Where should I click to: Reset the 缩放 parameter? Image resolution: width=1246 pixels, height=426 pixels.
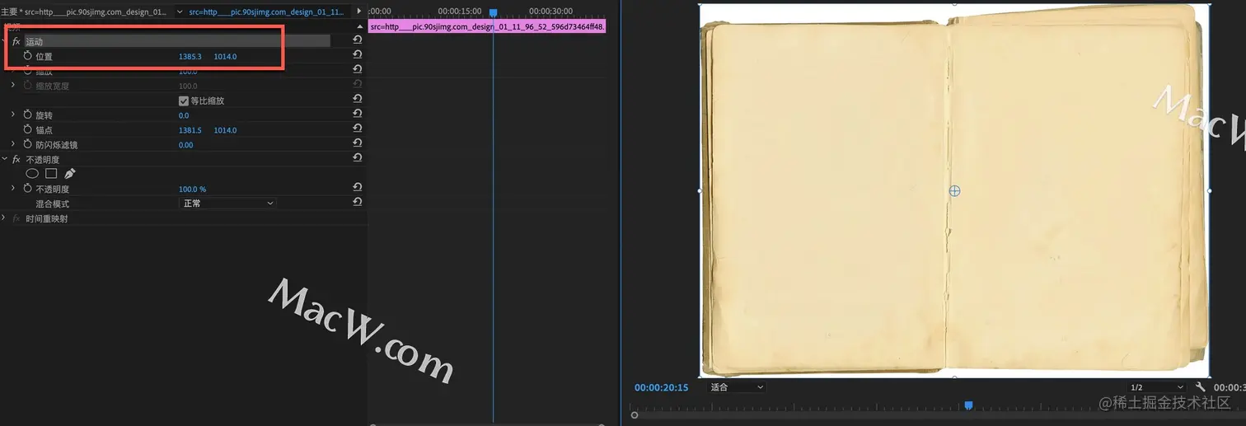(358, 69)
